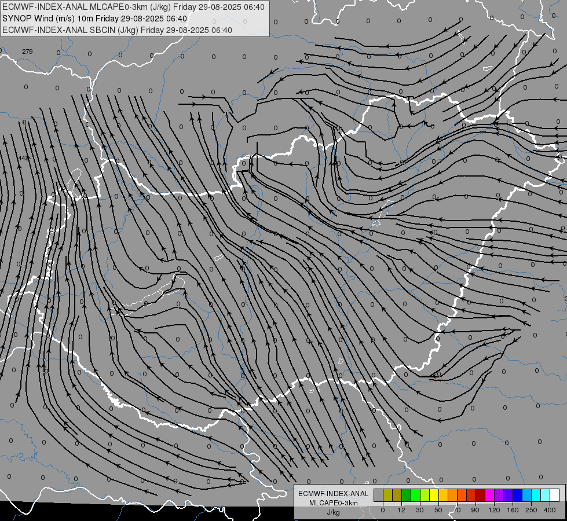
Task: Select the legend scale label 250
Action: [x=531, y=510]
